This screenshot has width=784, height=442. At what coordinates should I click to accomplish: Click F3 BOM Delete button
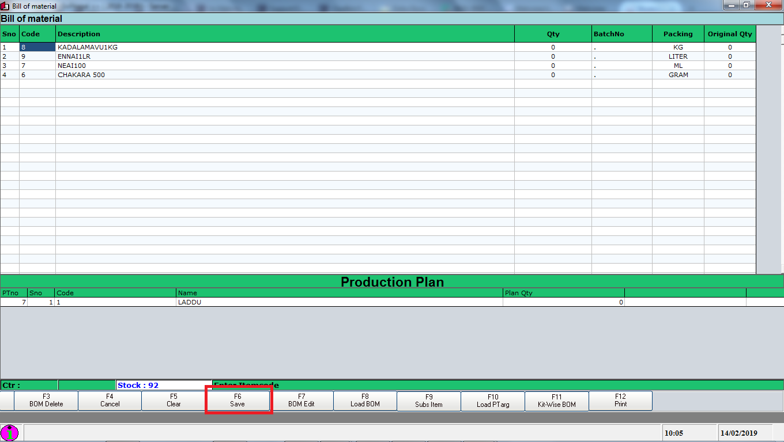click(46, 401)
